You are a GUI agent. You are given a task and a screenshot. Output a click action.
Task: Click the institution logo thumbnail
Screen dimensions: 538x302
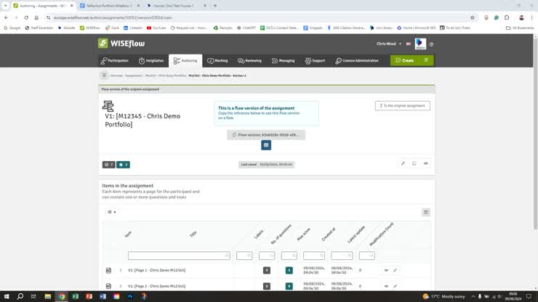click(x=420, y=44)
